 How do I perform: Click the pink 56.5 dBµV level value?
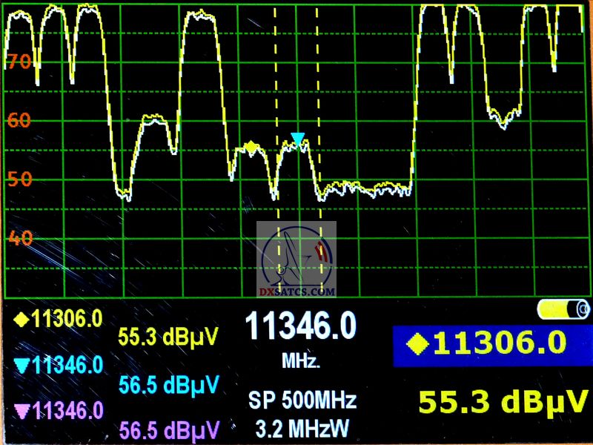169,430
